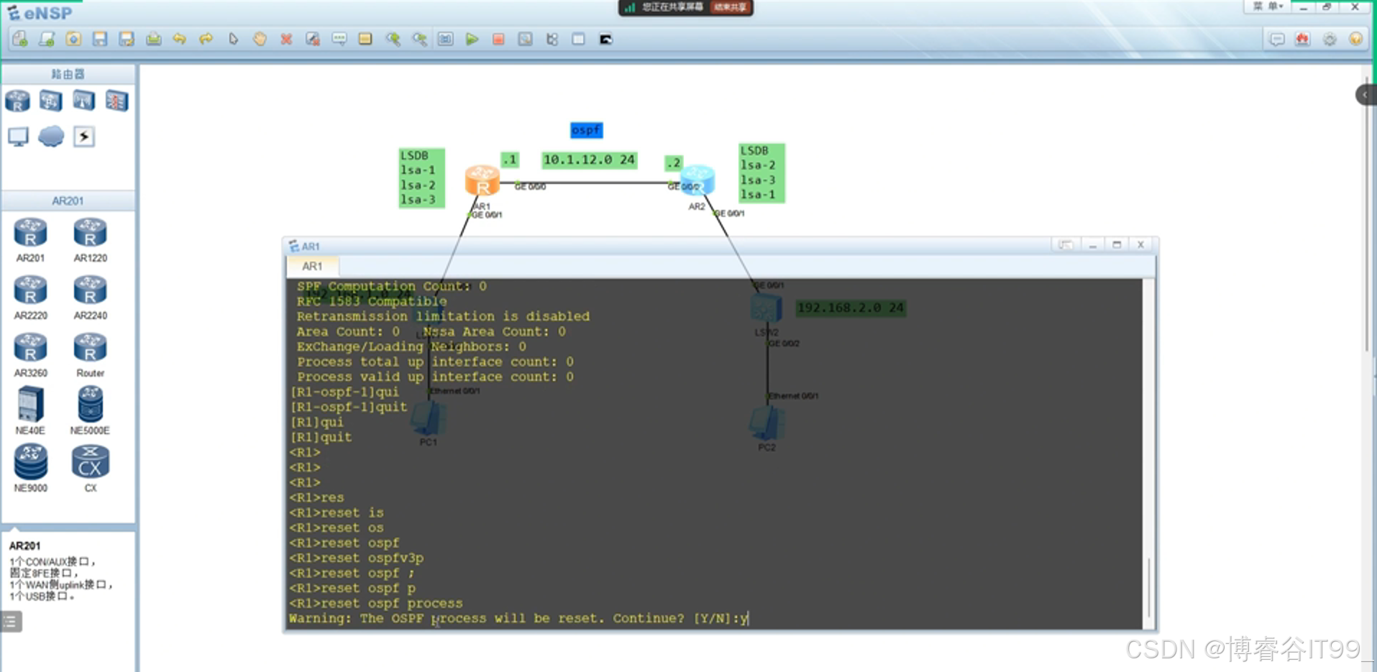Select the Switch device category icon
The width and height of the screenshot is (1377, 672).
pos(50,101)
